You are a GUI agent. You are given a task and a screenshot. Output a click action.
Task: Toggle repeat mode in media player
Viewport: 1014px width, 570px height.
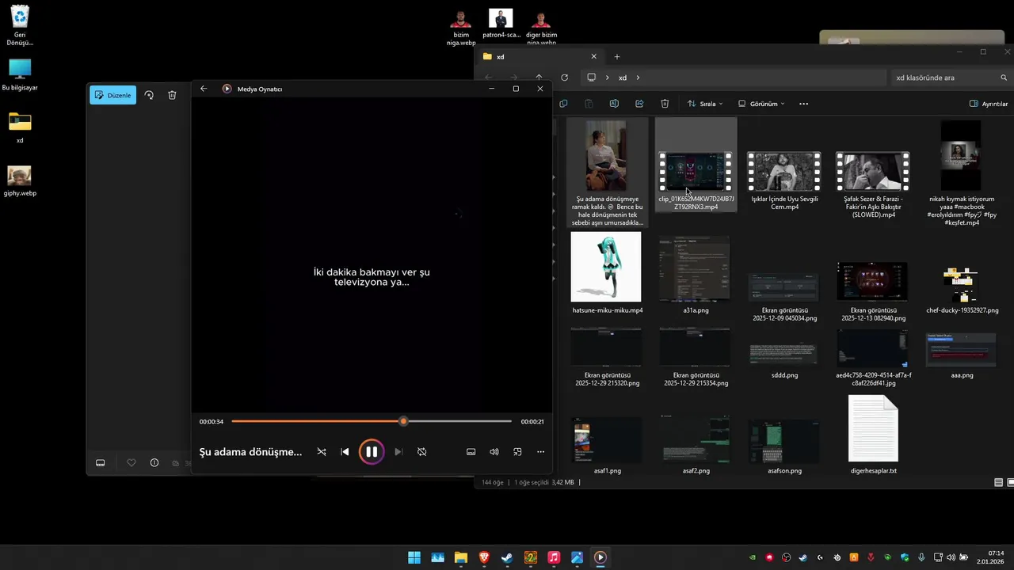coord(422,452)
